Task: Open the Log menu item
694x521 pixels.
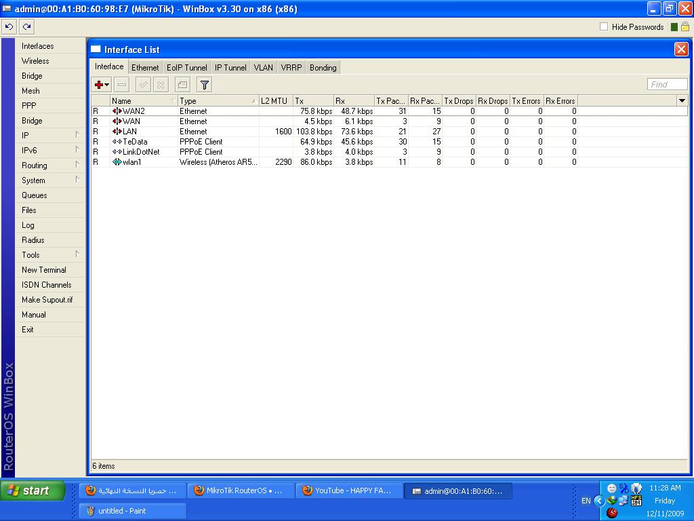Action: point(50,225)
